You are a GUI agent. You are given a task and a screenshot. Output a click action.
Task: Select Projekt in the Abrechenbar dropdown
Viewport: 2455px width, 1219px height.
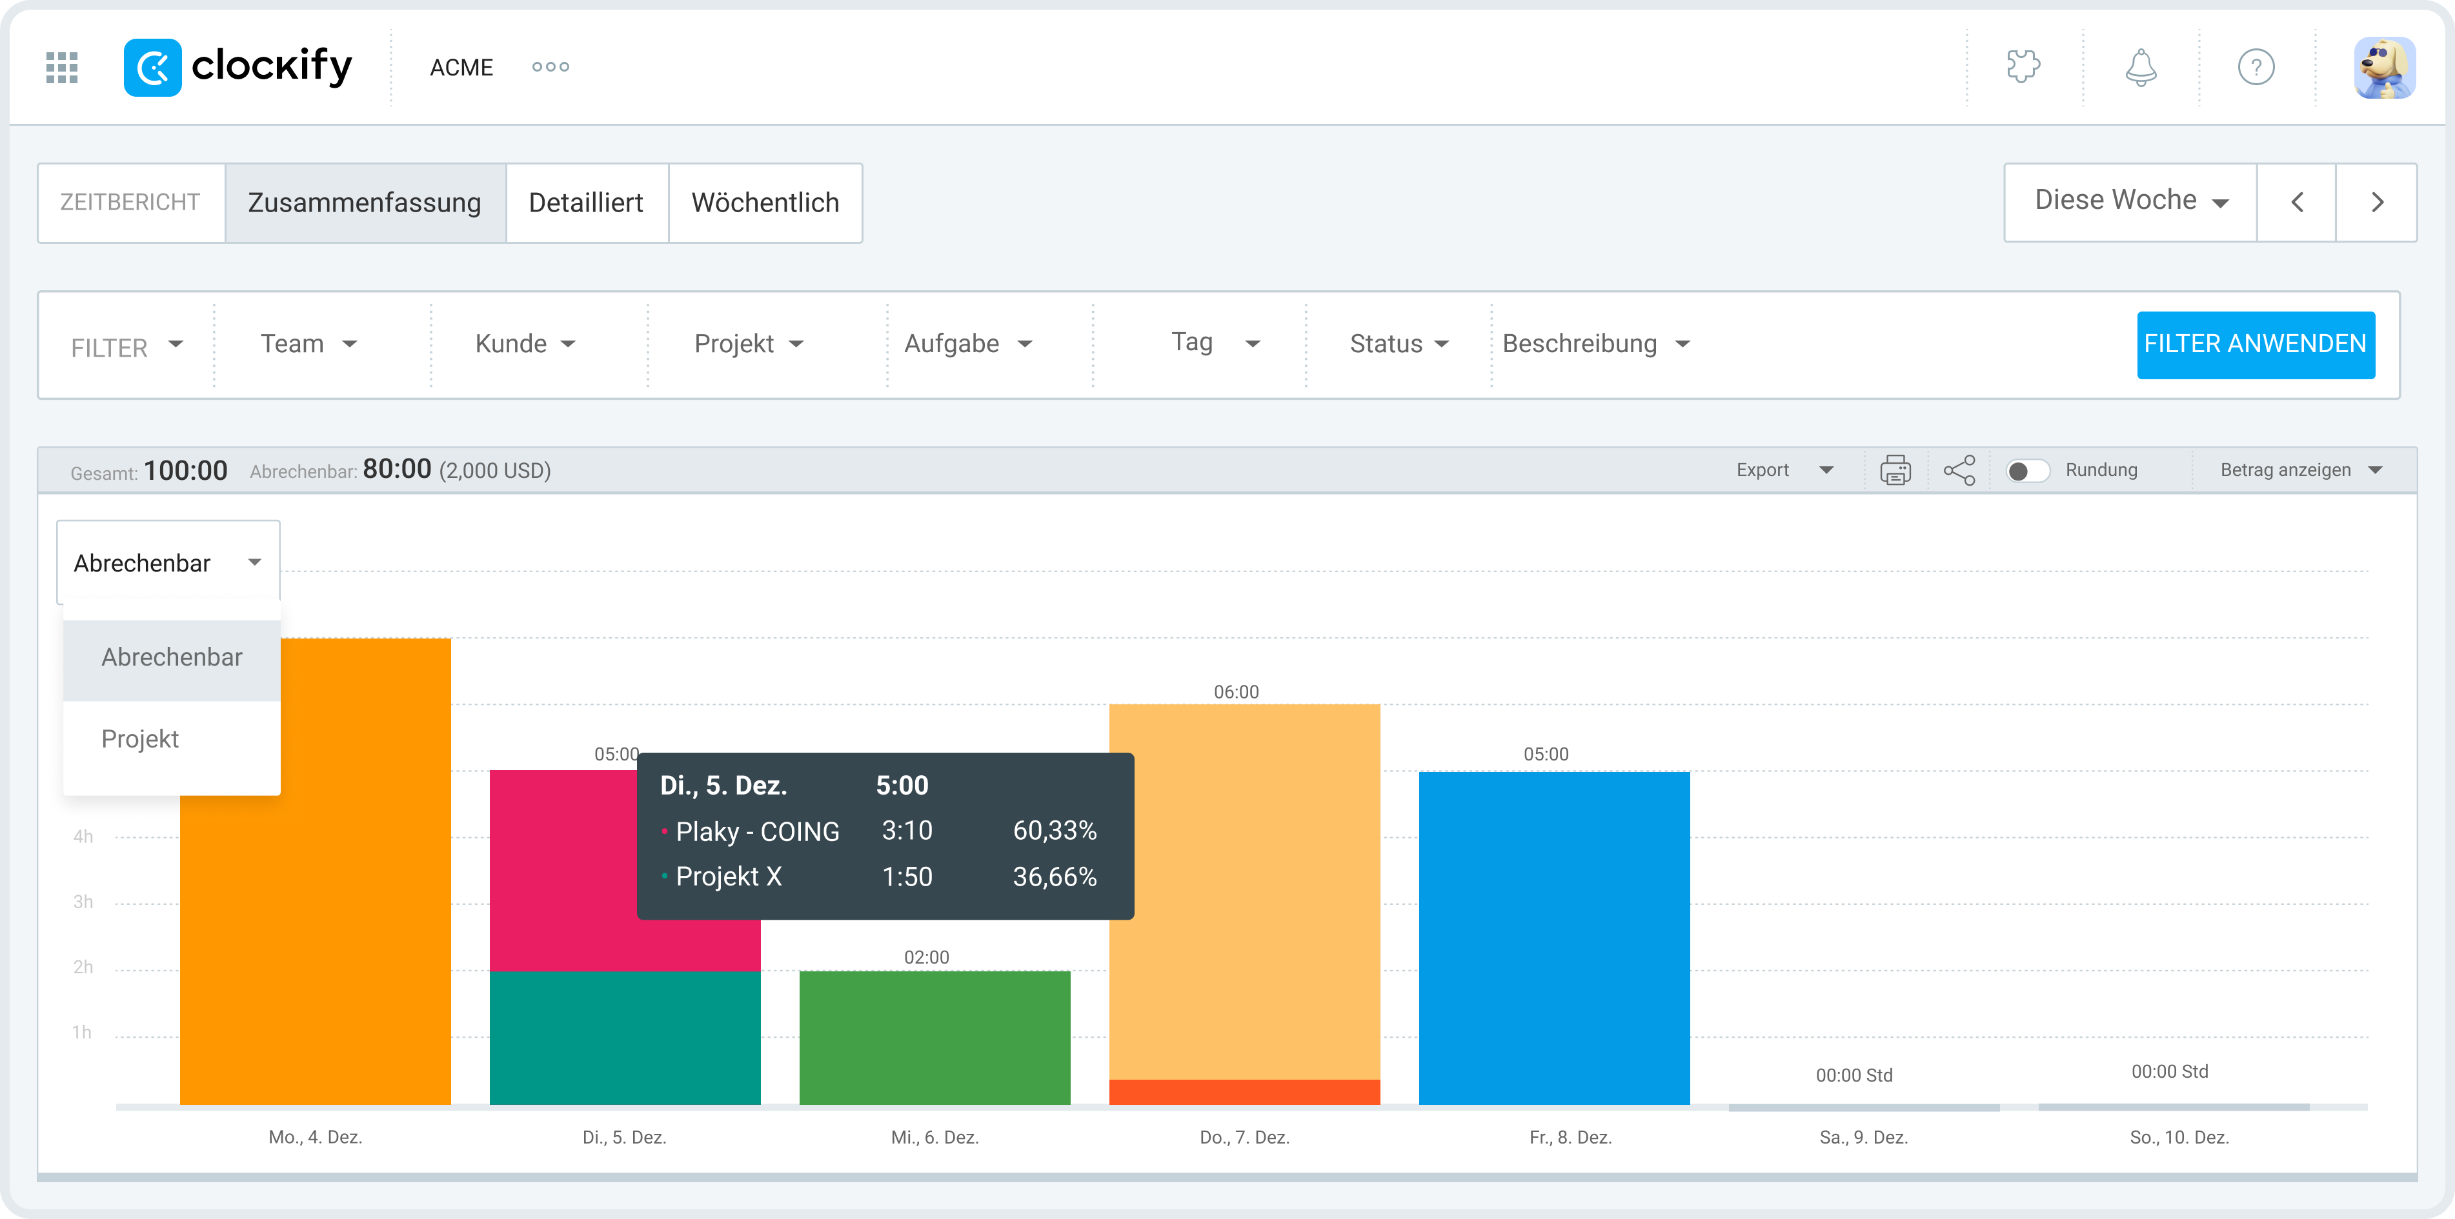140,738
